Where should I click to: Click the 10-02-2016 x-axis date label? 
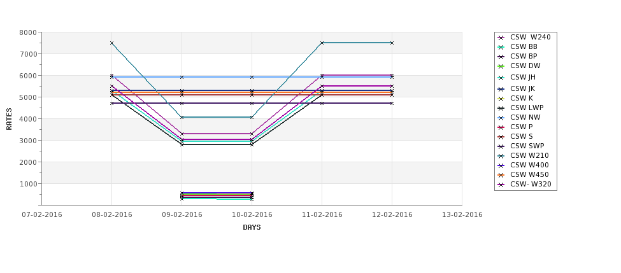(252, 215)
